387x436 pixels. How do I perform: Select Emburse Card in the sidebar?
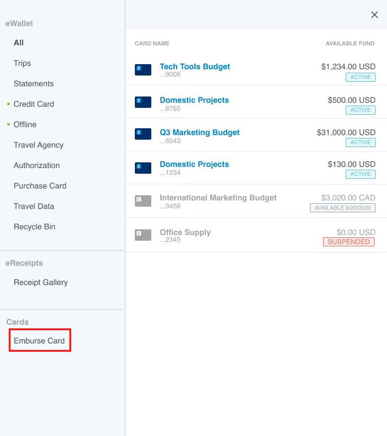tap(39, 341)
